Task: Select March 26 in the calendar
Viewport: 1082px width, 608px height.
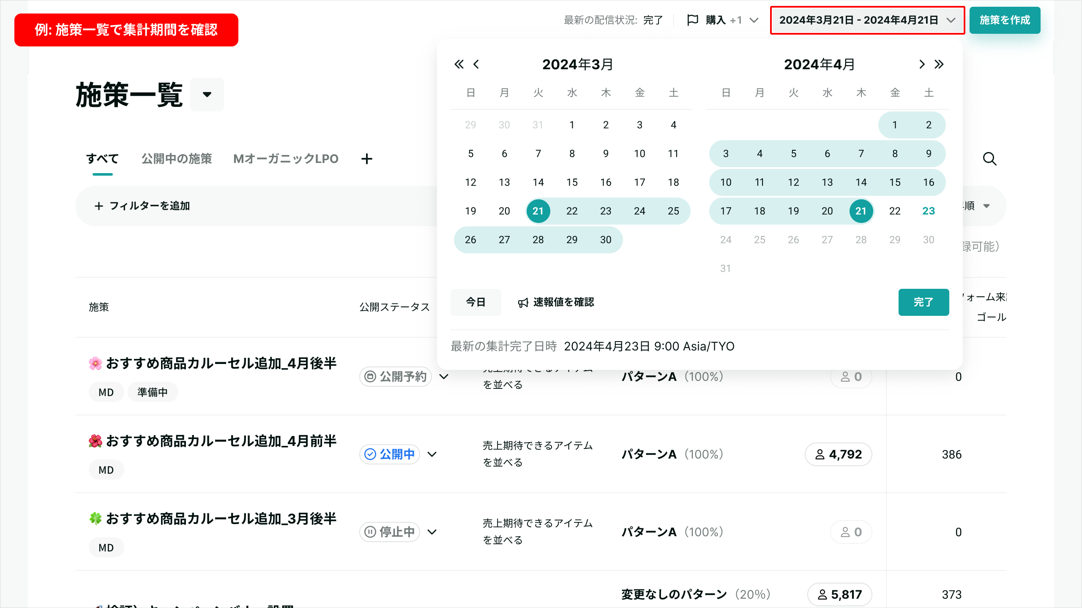Action: [470, 240]
